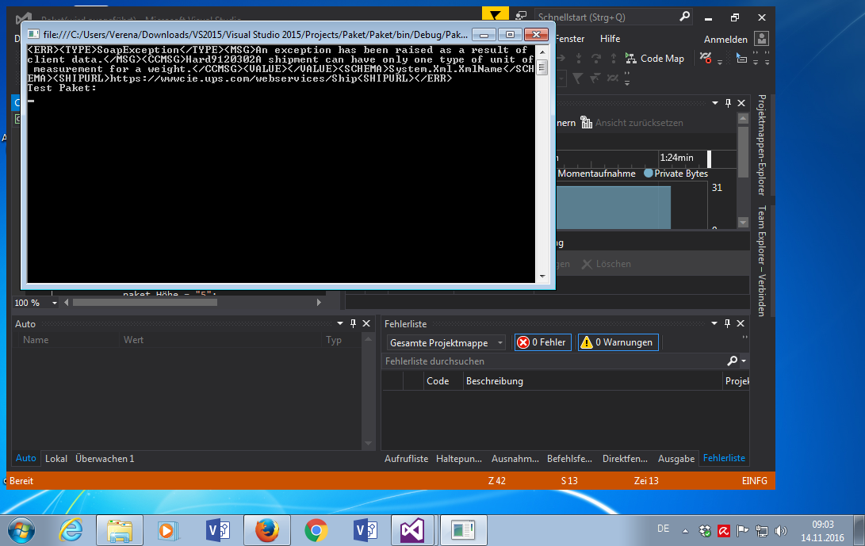Sort by the Beschreibung column header

(x=592, y=381)
